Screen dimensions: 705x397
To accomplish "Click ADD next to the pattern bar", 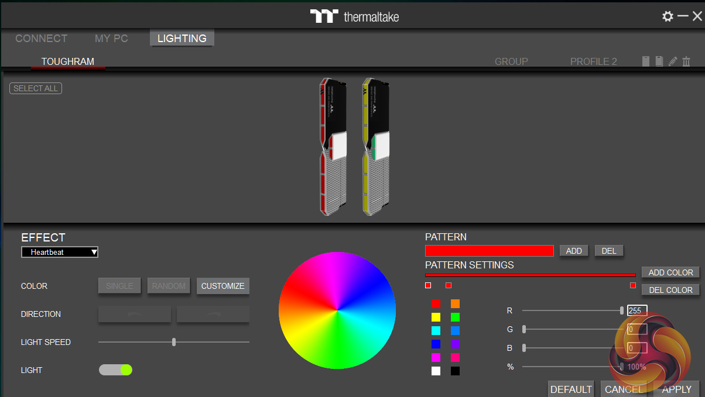I will click(x=574, y=250).
